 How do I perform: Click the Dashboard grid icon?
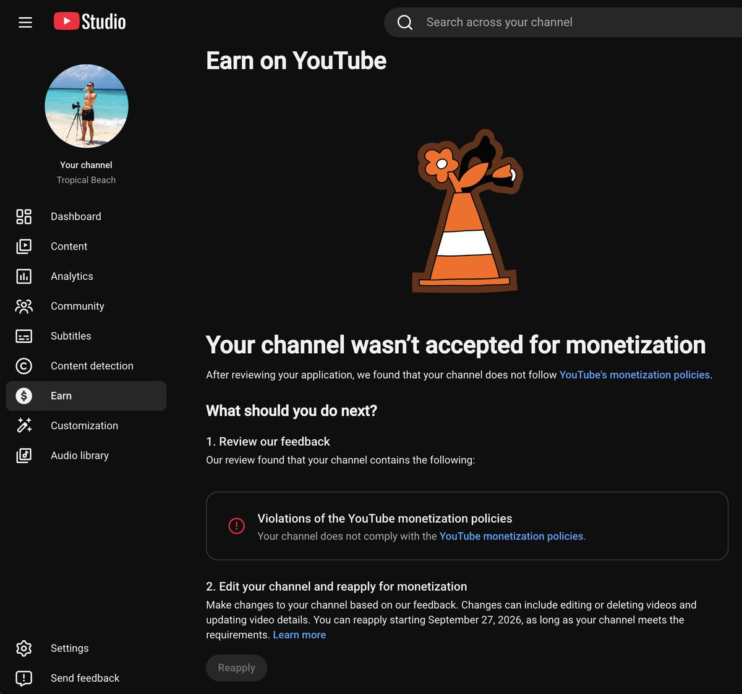point(23,216)
